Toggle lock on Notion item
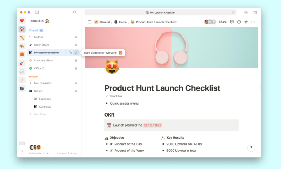281x169 pixels. [x=76, y=91]
